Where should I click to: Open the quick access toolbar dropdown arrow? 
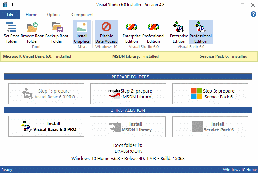(x=12, y=4)
